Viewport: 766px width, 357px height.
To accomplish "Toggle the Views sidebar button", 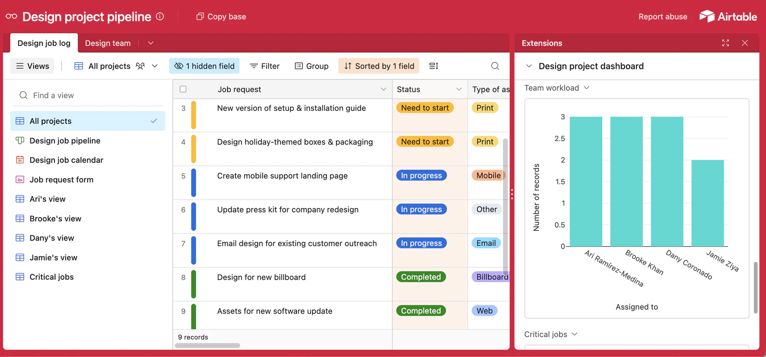I will pyautogui.click(x=33, y=66).
